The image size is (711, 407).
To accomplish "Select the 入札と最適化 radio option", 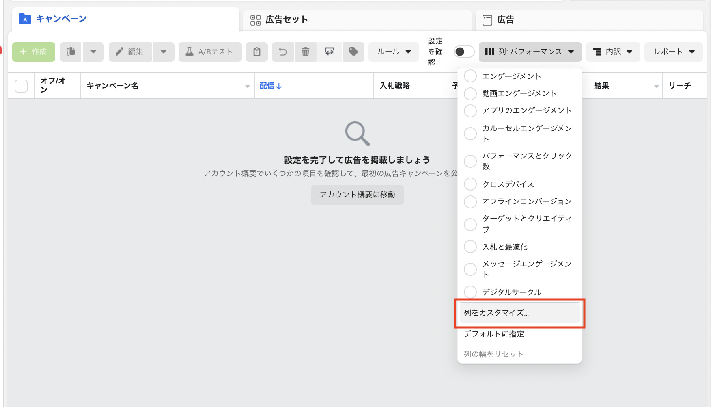I will click(x=470, y=247).
